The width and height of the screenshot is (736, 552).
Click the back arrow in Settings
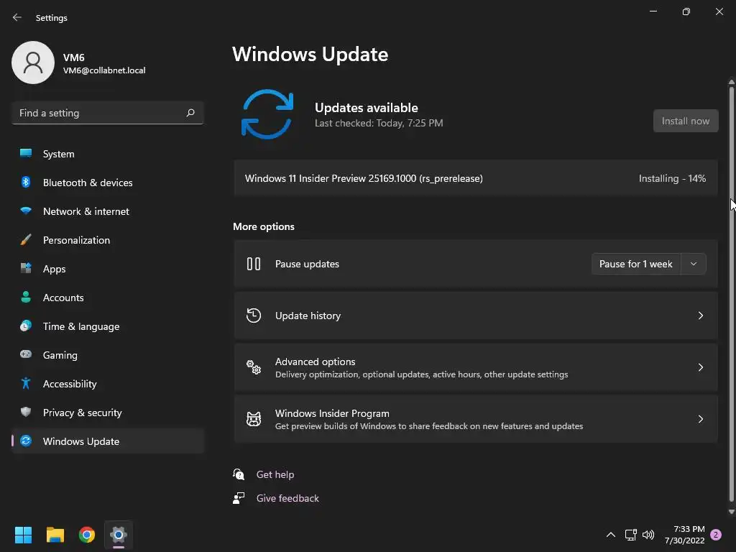pyautogui.click(x=17, y=17)
